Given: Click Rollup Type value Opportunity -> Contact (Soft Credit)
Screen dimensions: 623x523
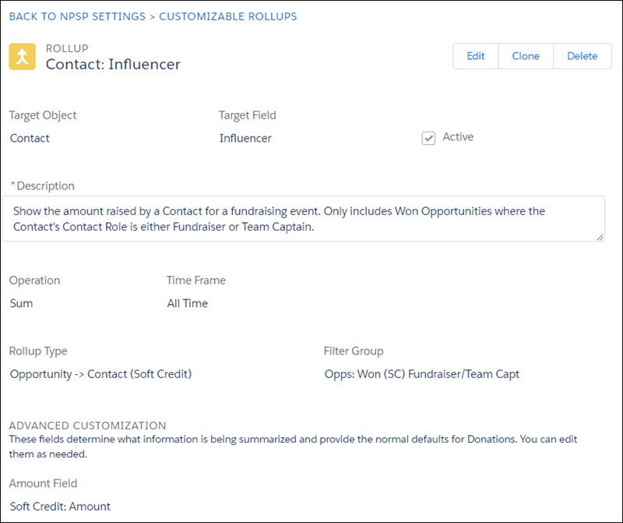Looking at the screenshot, I should (x=101, y=374).
